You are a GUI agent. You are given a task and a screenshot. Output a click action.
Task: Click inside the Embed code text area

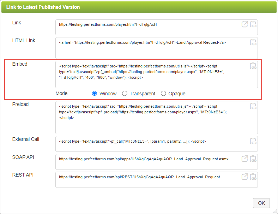[157, 75]
